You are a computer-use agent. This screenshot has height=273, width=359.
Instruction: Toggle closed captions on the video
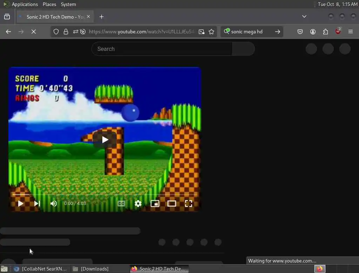pos(121,204)
